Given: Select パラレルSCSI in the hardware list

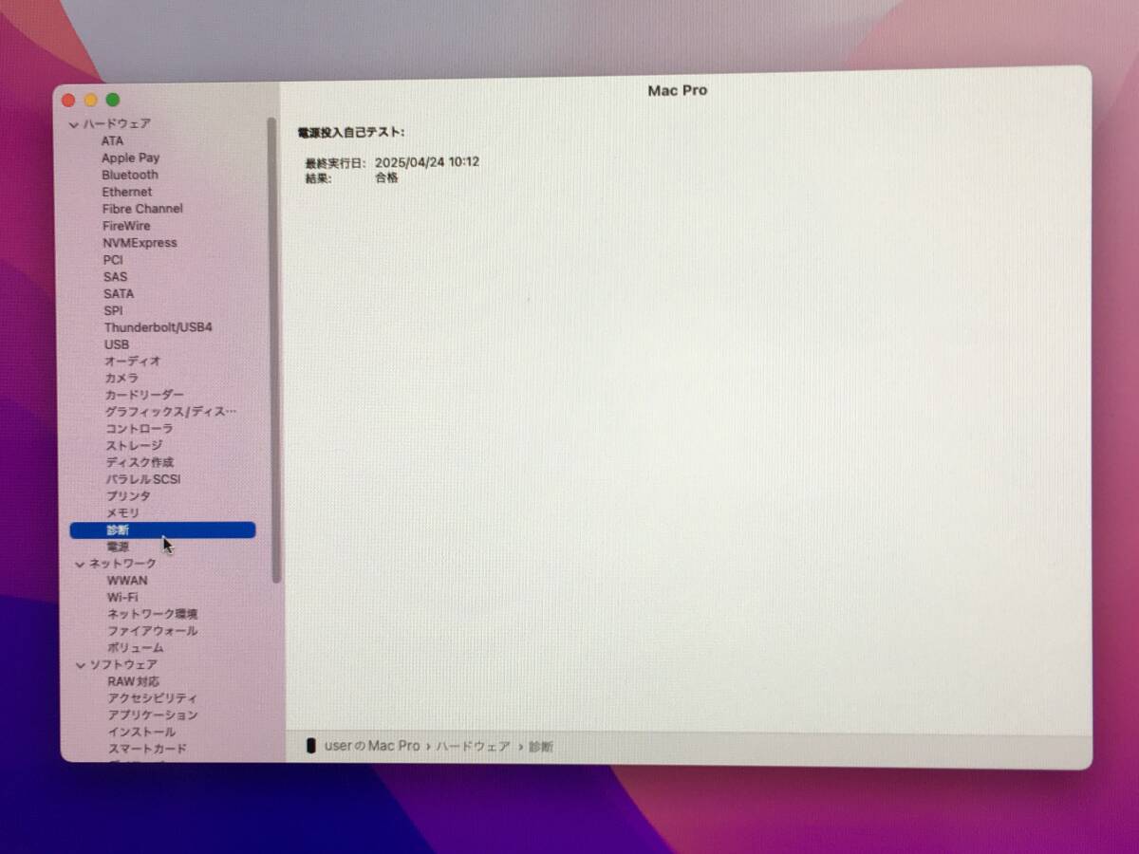Looking at the screenshot, I should pos(142,479).
